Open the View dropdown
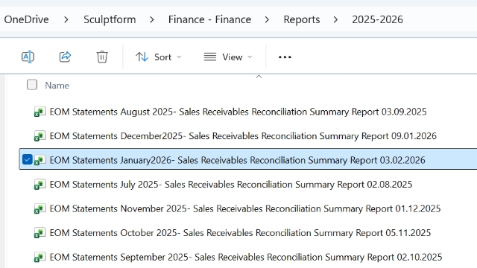The image size is (477, 268). point(228,57)
